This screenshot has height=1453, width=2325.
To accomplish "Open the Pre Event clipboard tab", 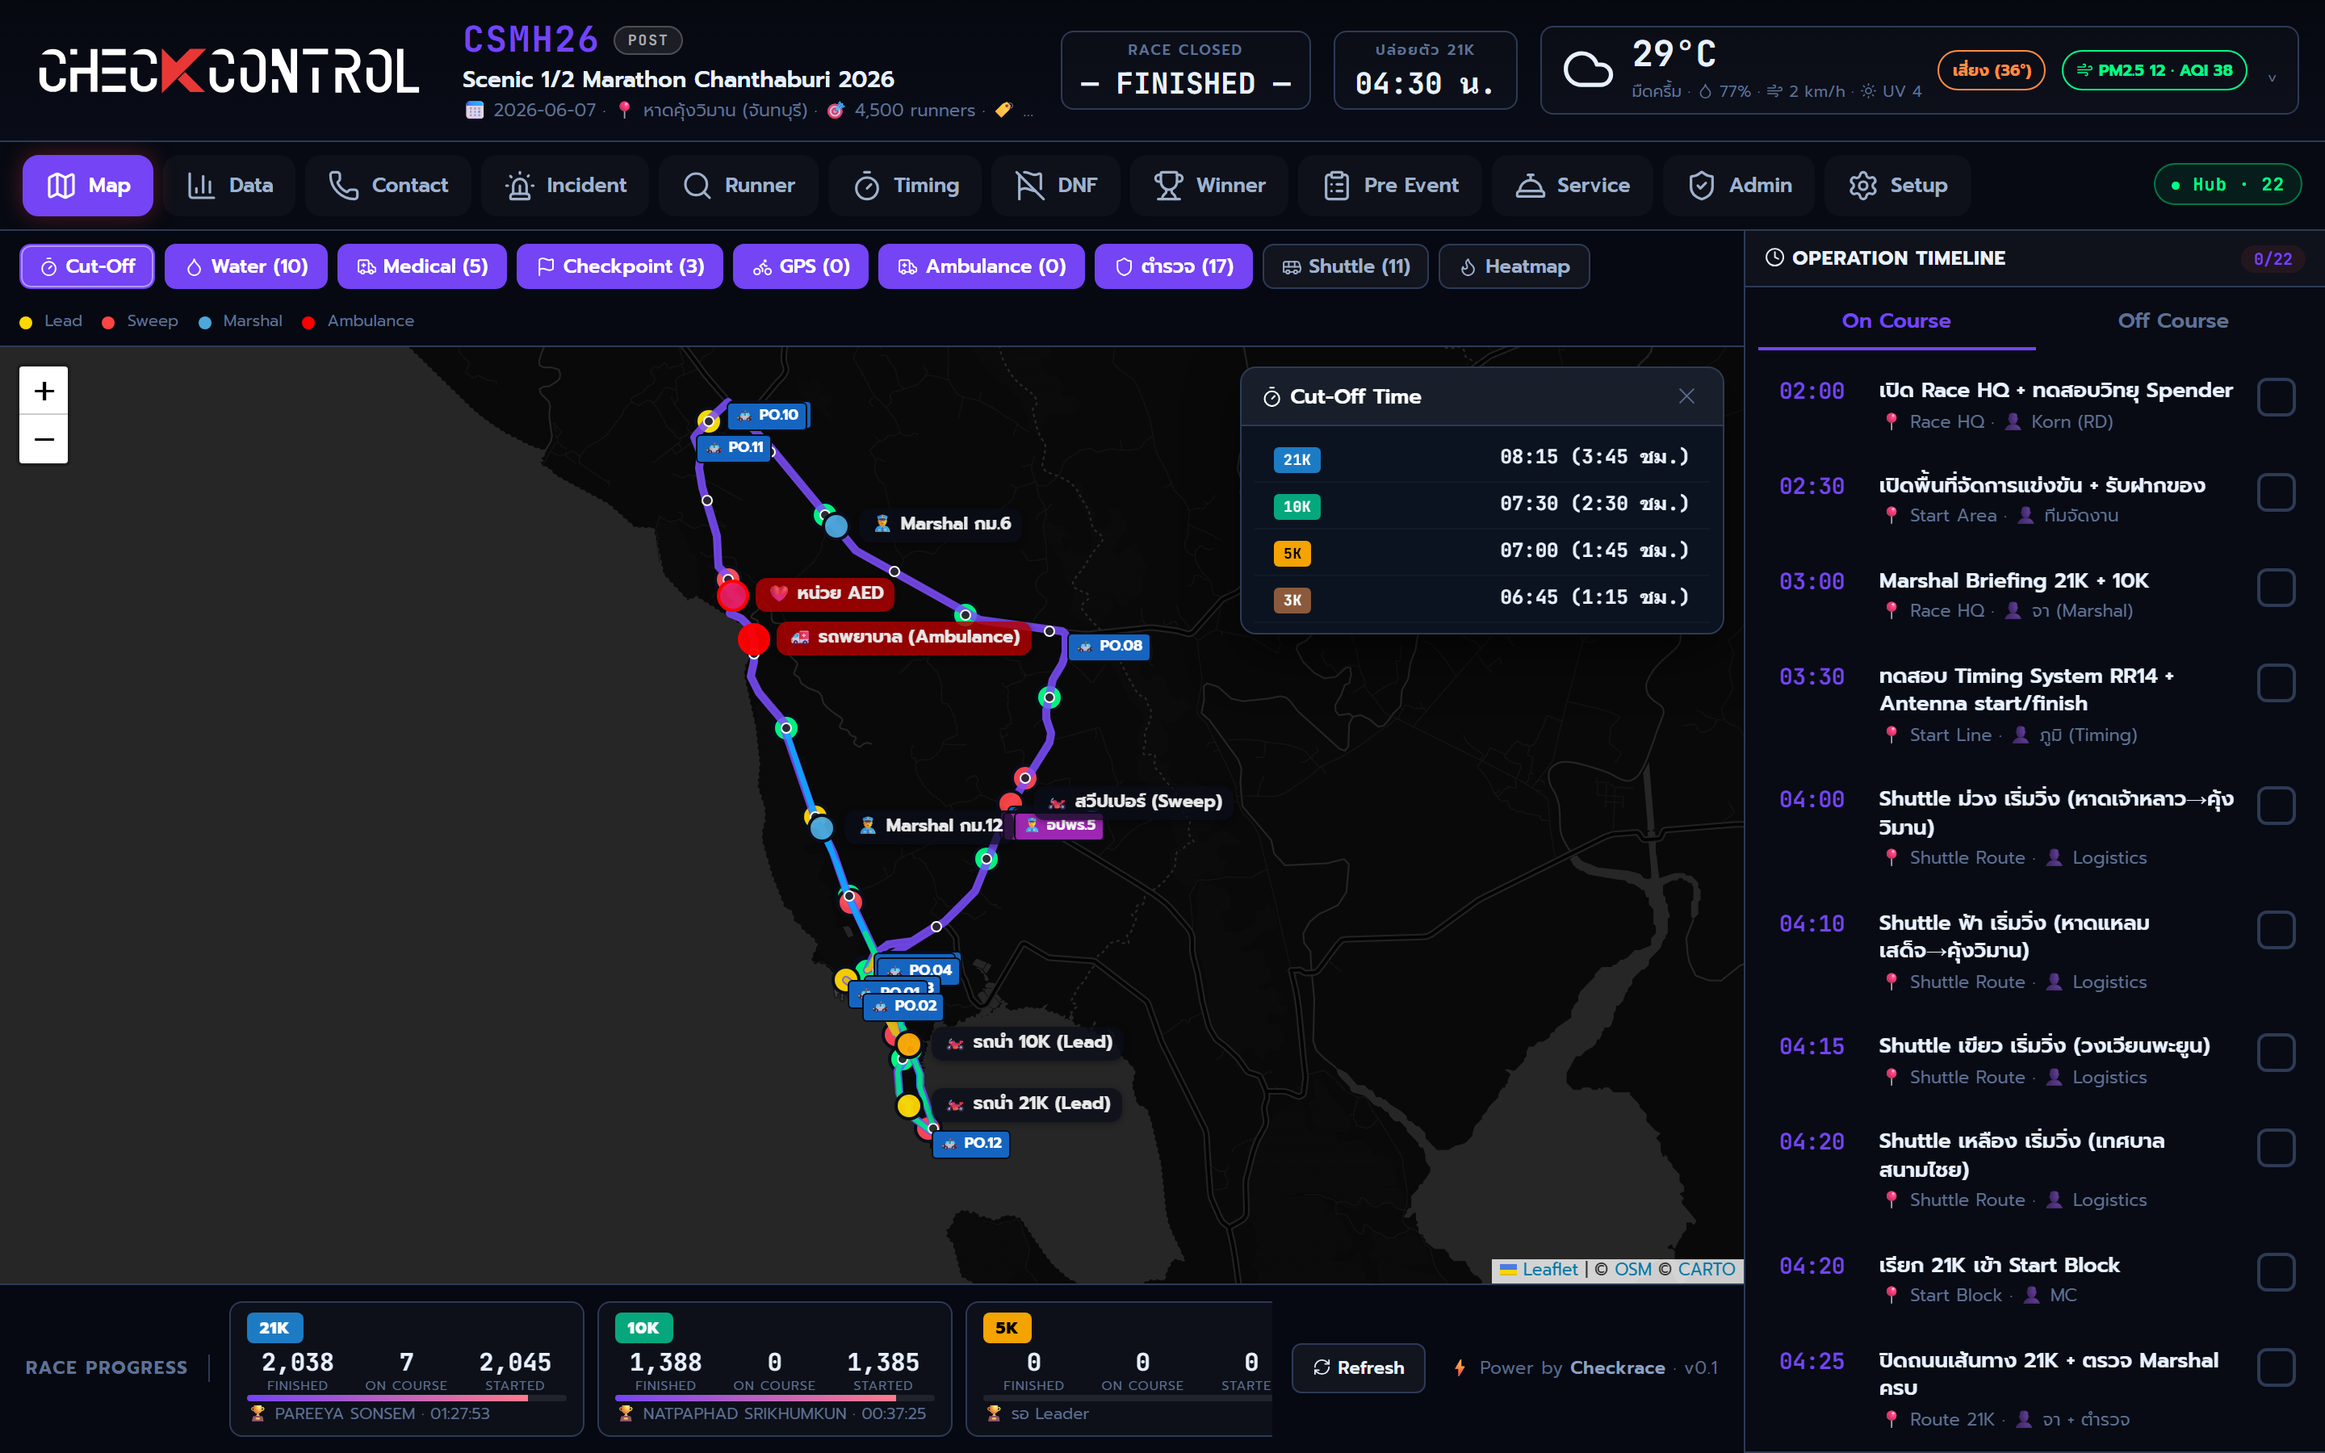I will coord(1389,186).
